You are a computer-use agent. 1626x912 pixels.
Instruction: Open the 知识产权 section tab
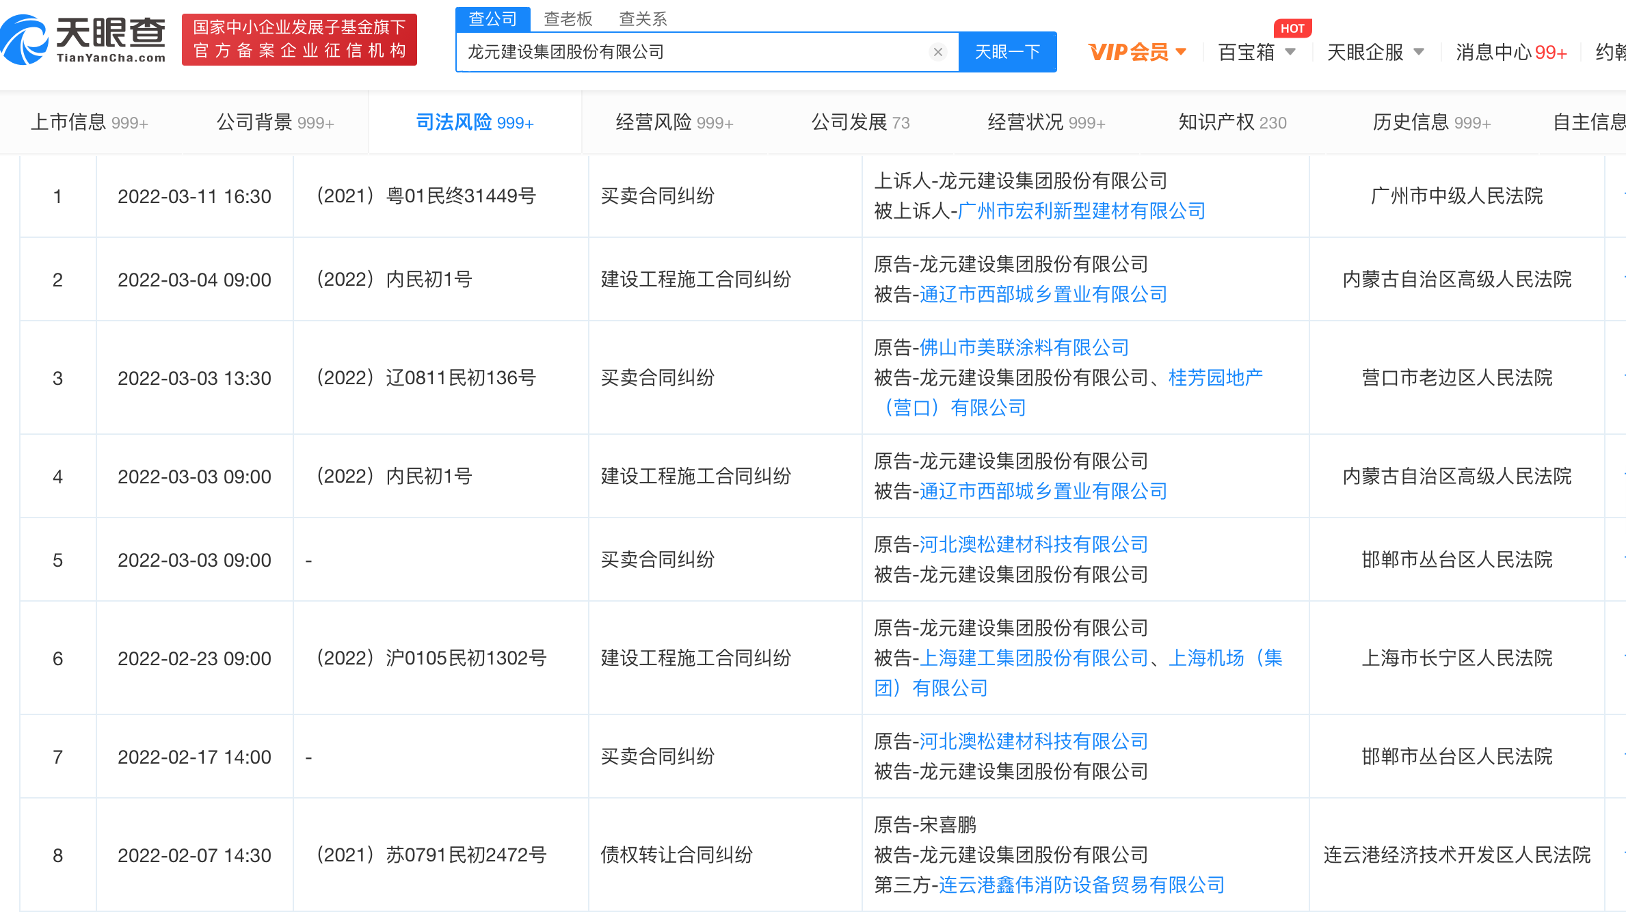(1231, 122)
